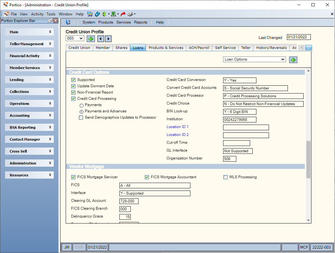Uncheck the Update Dormant Date checkbox
The image size is (335, 253).
pyautogui.click(x=73, y=86)
